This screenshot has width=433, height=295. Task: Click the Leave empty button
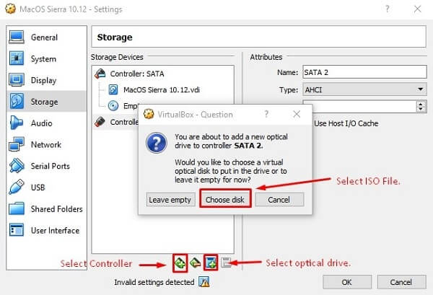click(x=170, y=200)
